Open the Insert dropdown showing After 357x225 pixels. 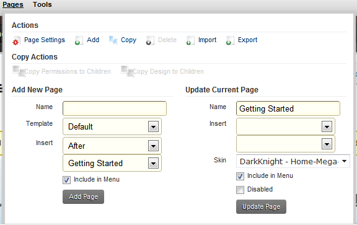(112, 146)
